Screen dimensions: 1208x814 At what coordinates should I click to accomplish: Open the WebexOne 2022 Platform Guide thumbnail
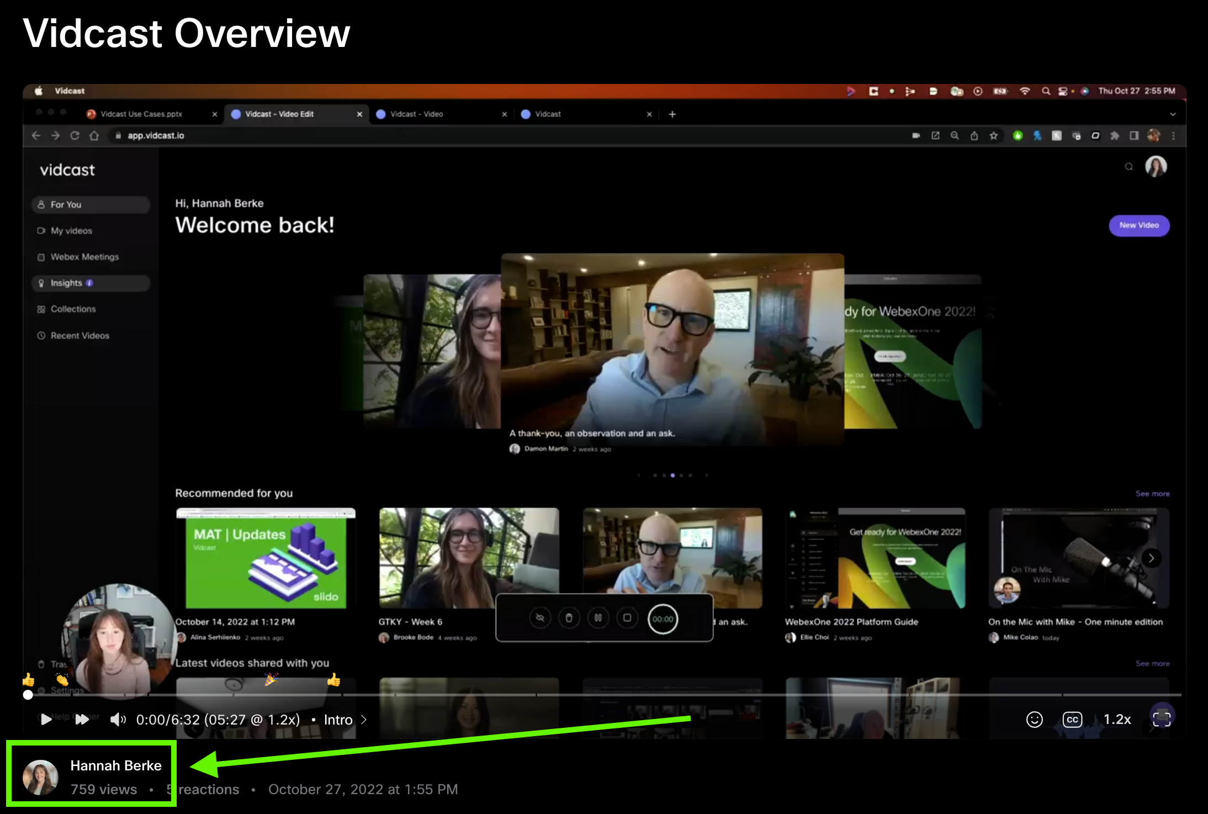click(875, 558)
